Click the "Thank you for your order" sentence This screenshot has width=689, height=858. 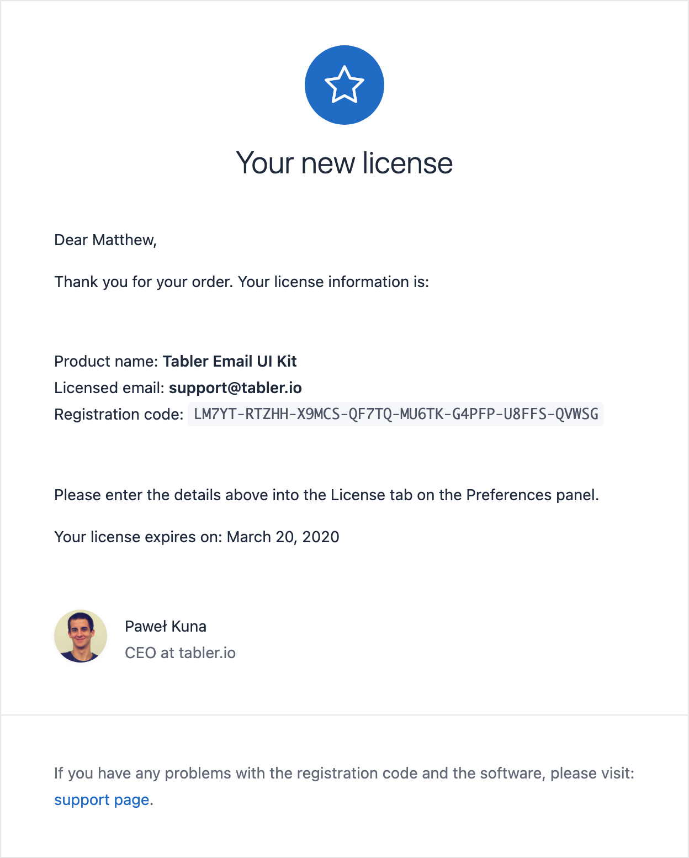point(241,282)
